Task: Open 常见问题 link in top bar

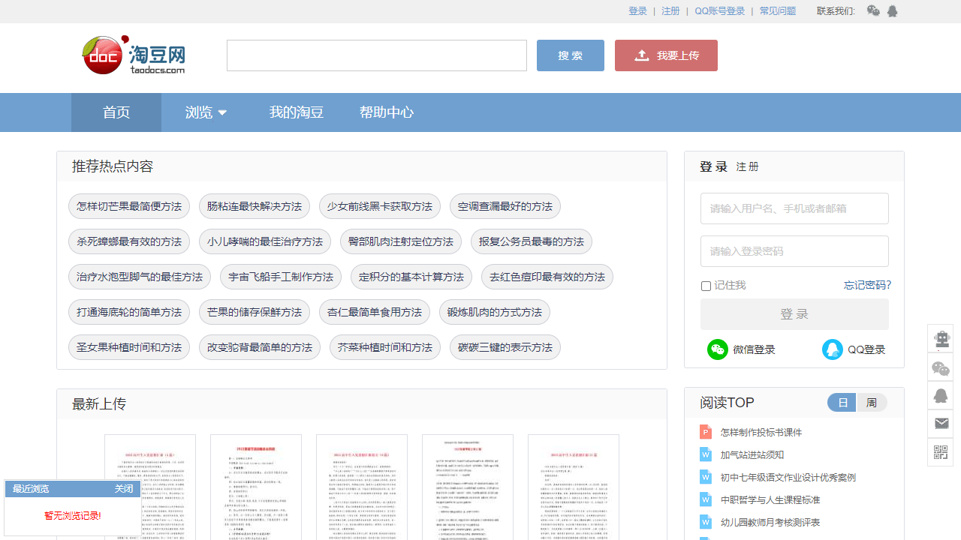Action: 777,11
